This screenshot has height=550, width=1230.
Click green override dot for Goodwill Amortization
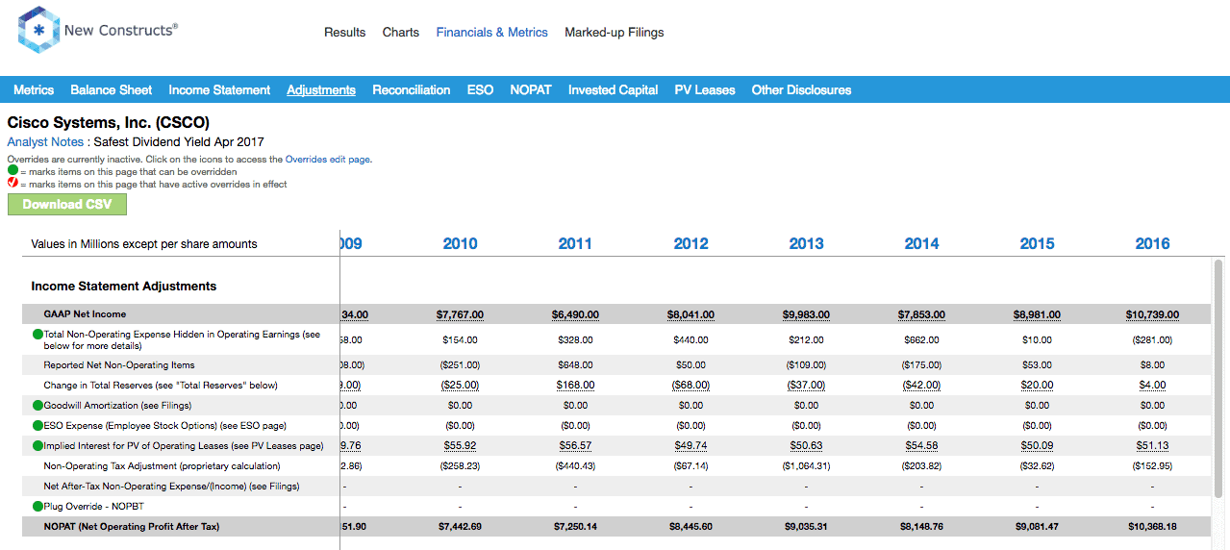(38, 405)
